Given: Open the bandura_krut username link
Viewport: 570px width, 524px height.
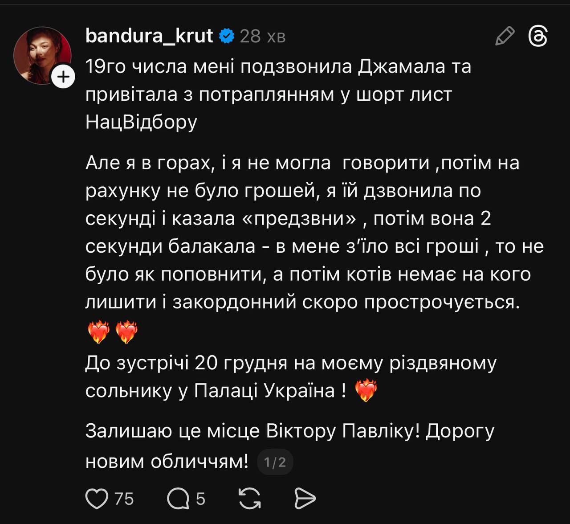Looking at the screenshot, I should [149, 36].
